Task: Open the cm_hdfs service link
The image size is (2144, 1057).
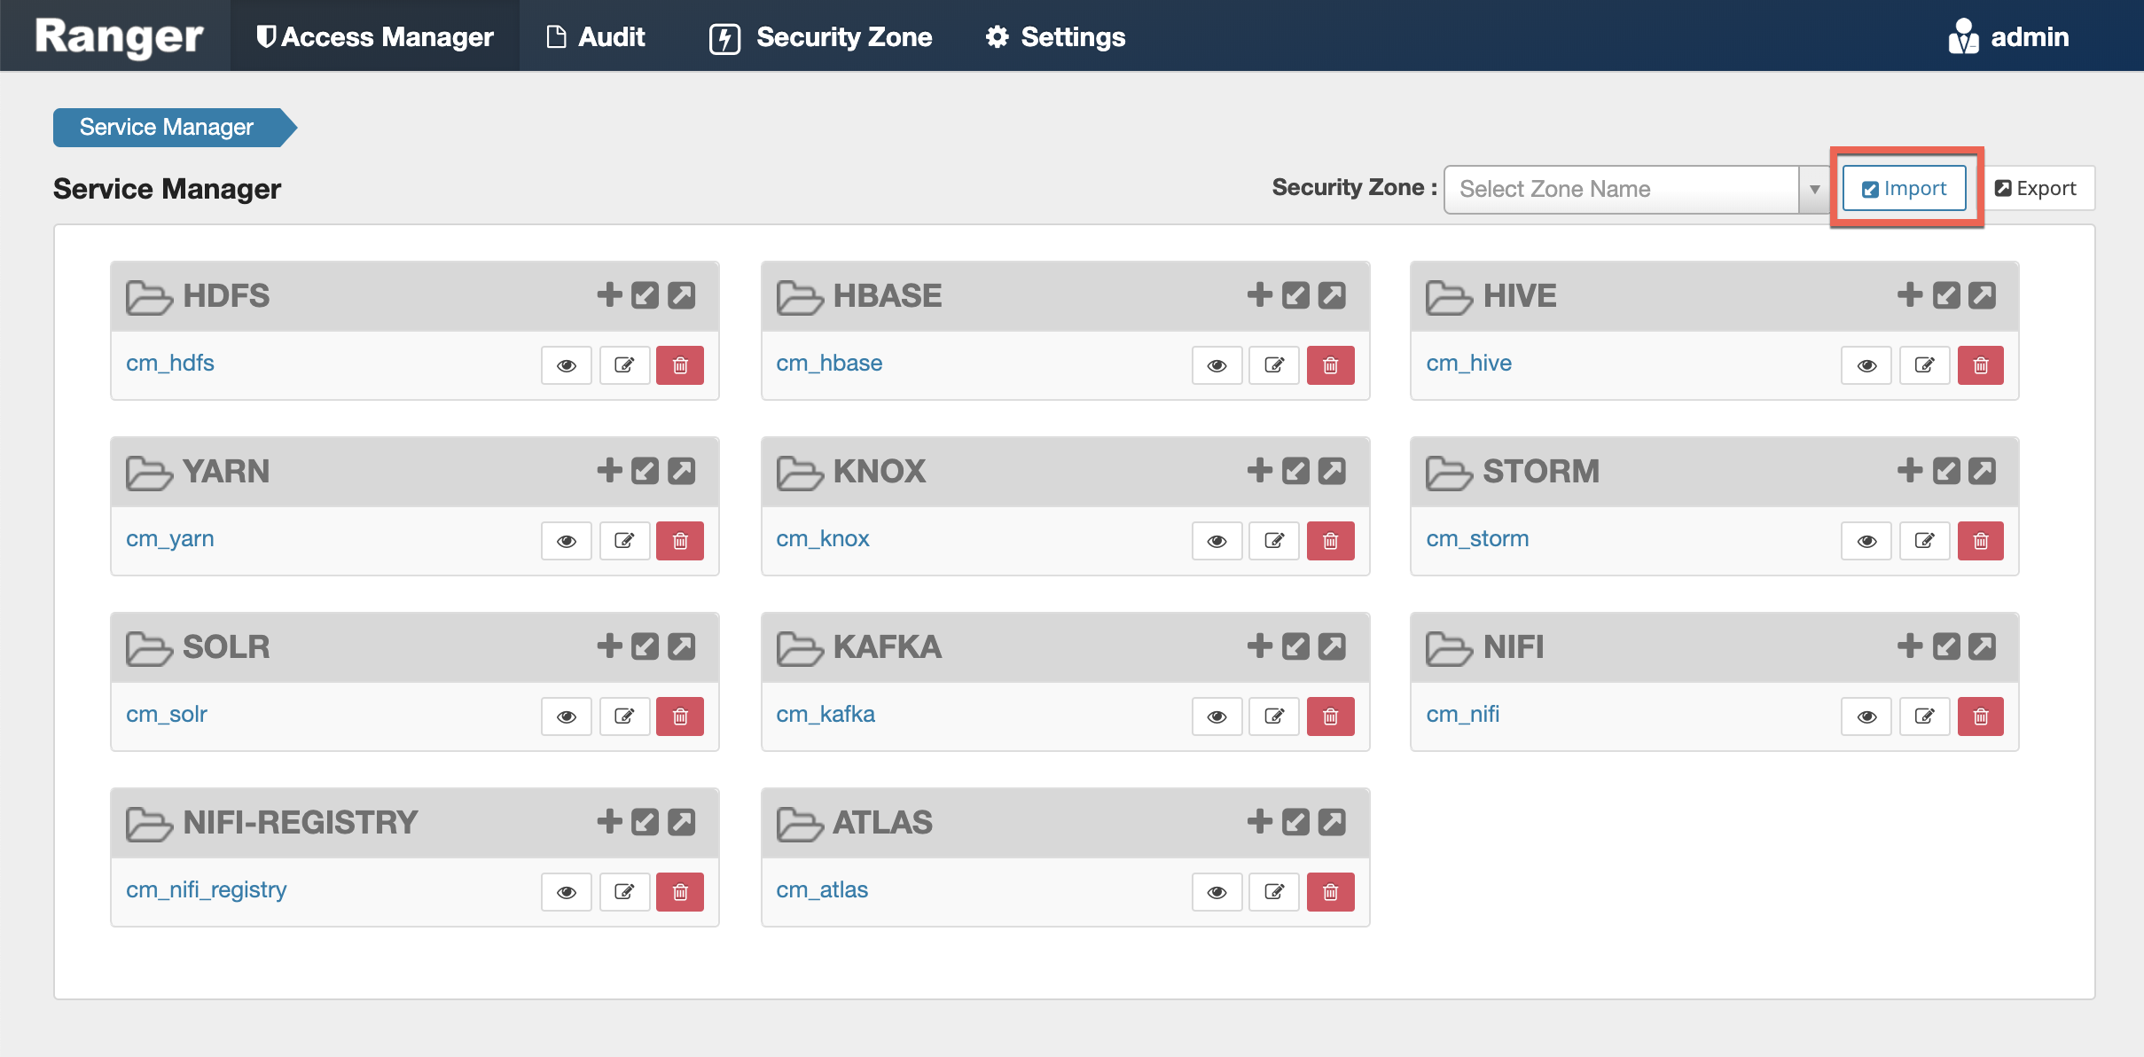Action: click(x=170, y=363)
